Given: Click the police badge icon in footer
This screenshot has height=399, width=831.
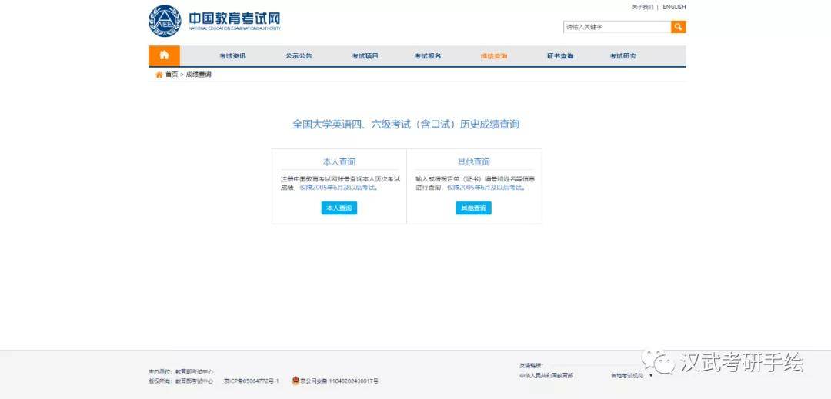Looking at the screenshot, I should coord(295,381).
